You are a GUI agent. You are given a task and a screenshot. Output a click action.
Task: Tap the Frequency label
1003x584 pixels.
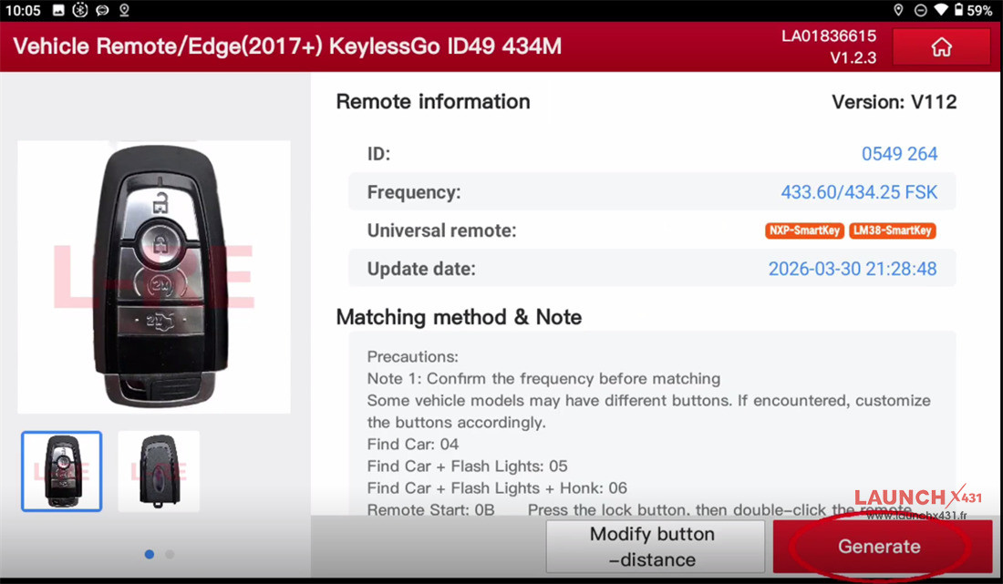coord(414,192)
